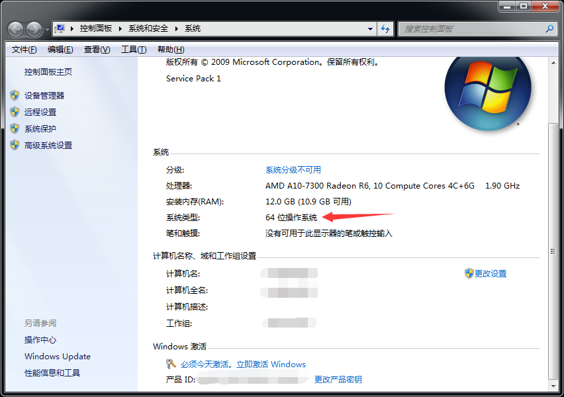
Task: Expand the chevron before 控制面板 breadcrumb
Action: (72, 28)
